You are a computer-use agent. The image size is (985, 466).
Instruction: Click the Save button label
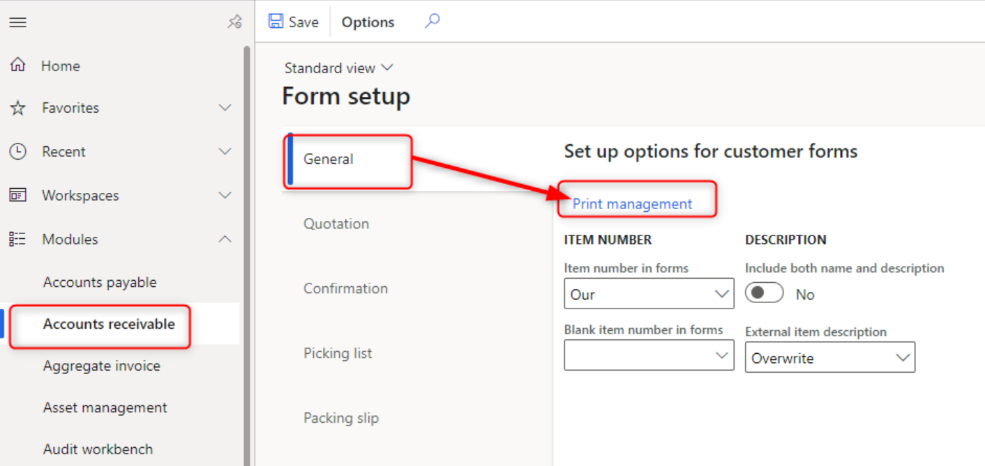click(x=303, y=22)
